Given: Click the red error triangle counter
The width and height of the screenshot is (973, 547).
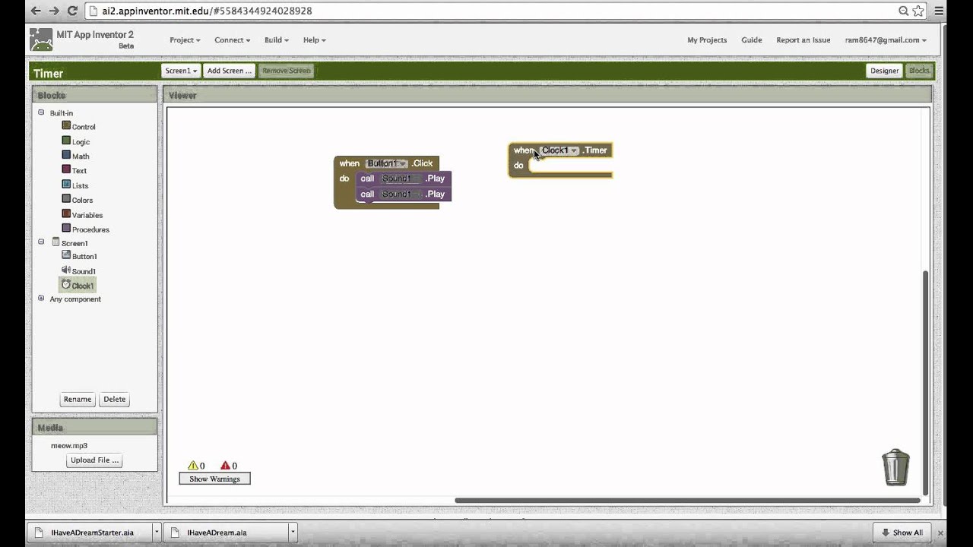Looking at the screenshot, I should [229, 466].
